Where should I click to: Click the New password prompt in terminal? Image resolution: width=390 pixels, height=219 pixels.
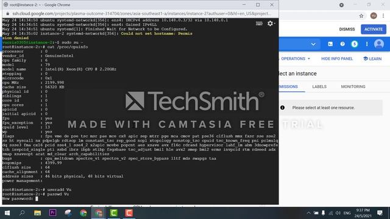(18, 199)
